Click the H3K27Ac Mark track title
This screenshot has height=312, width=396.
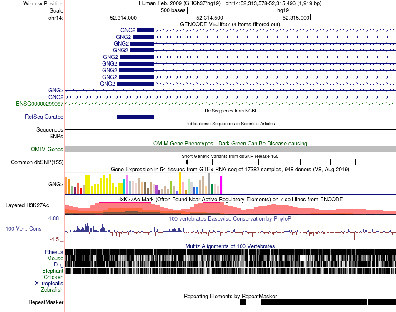(x=230, y=199)
